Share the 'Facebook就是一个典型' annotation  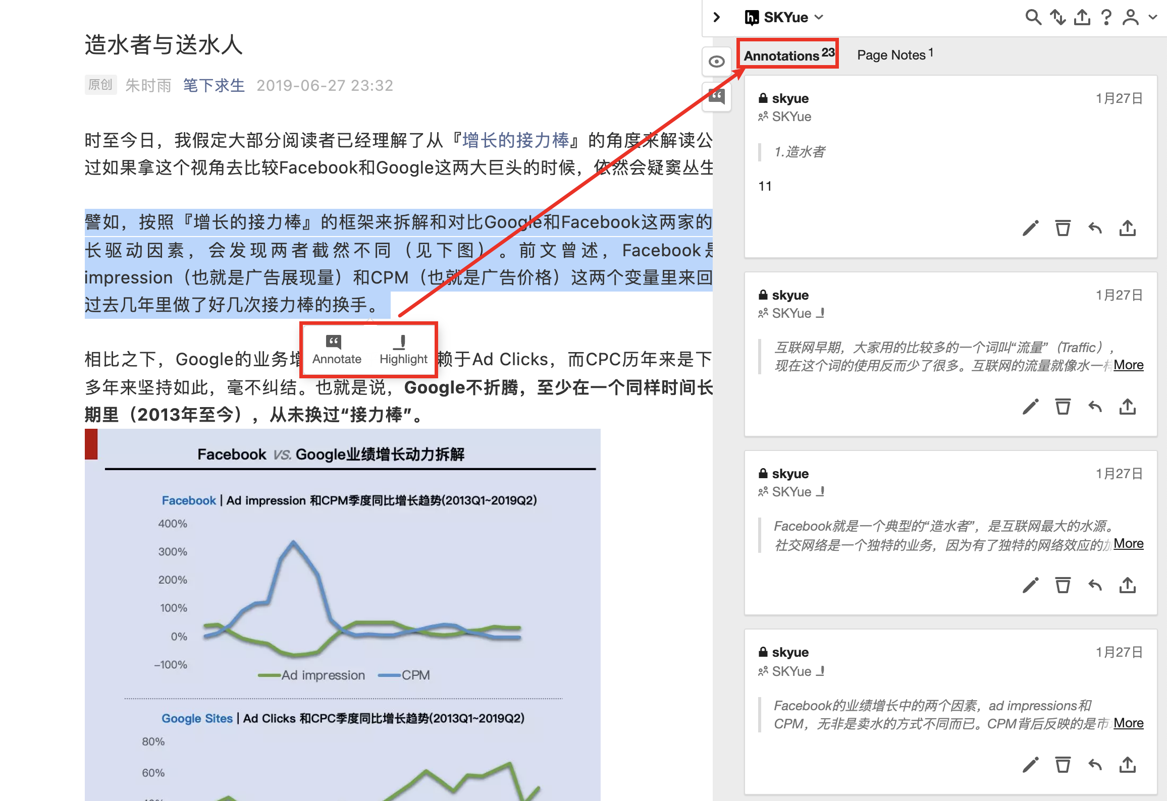pyautogui.click(x=1127, y=585)
